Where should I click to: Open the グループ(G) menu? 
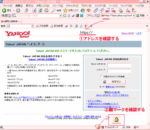pyautogui.click(x=58, y=5)
